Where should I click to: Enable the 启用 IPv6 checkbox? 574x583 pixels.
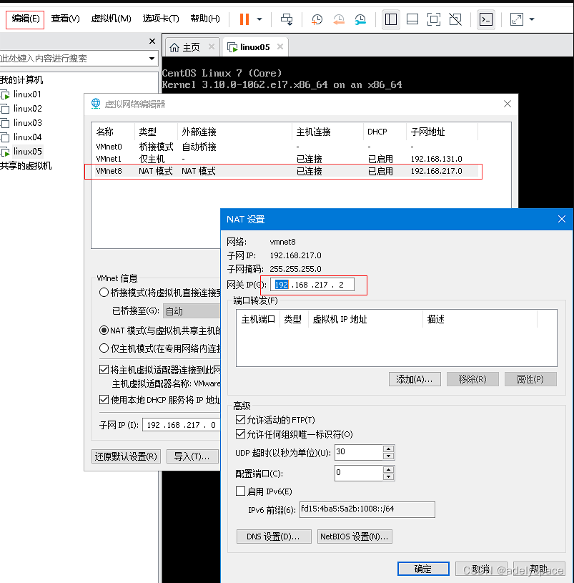click(240, 491)
